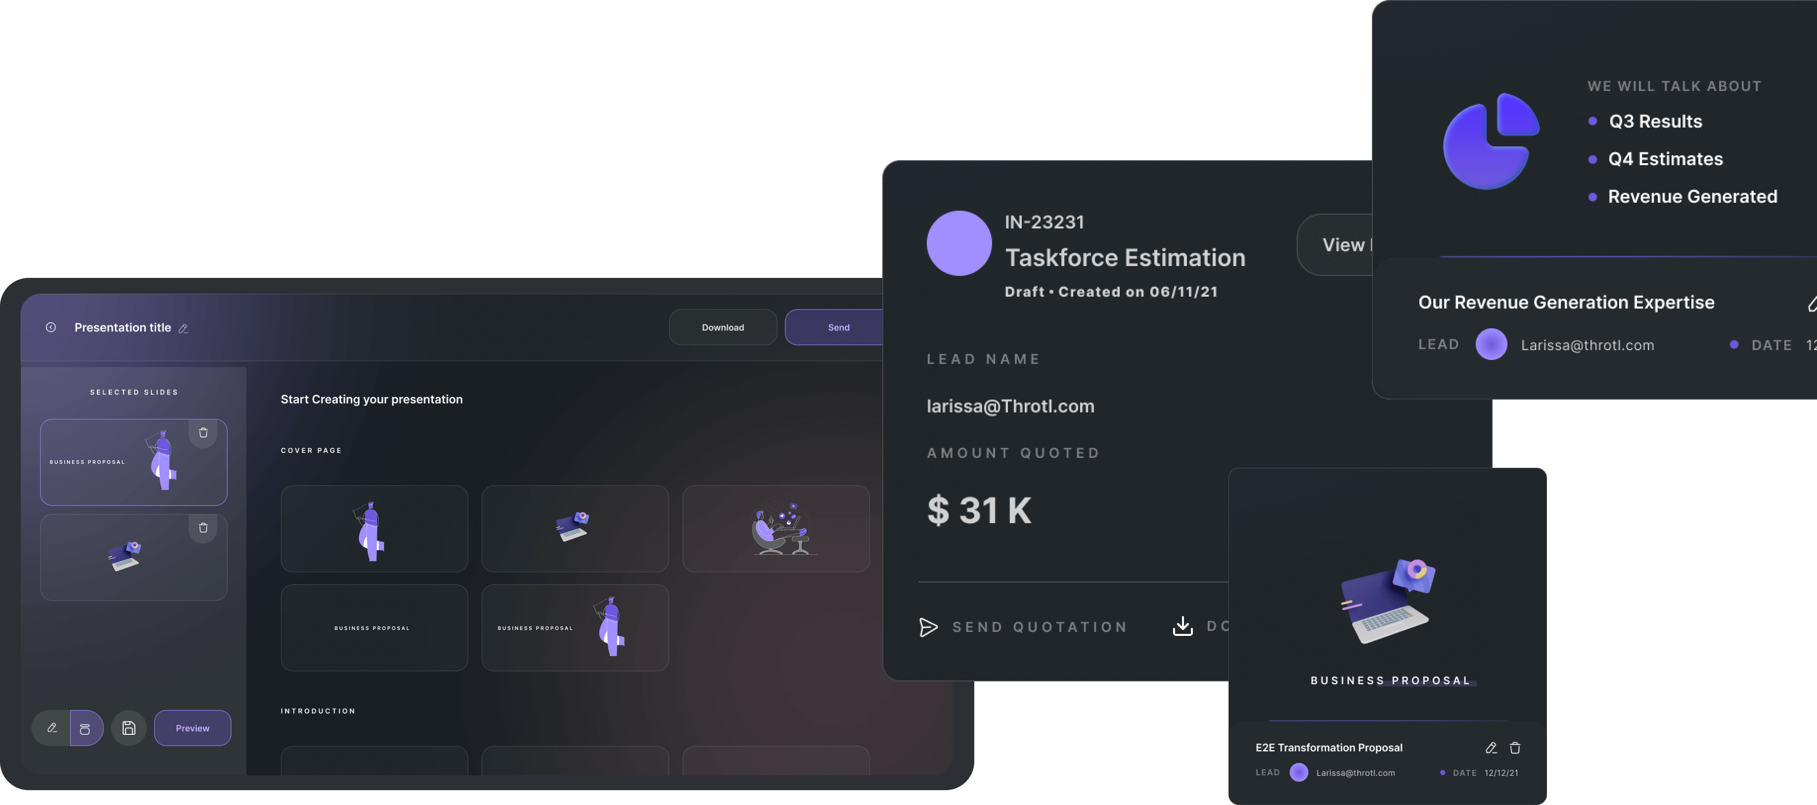1817x805 pixels.
Task: Click the delete trash icon on first selected slide
Action: click(x=204, y=433)
